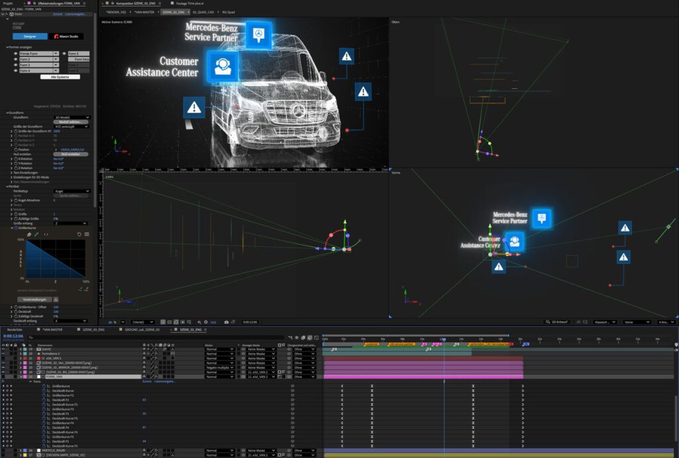Hide Form 2 using its eye toggle
The image size is (679, 458).
coord(15,59)
